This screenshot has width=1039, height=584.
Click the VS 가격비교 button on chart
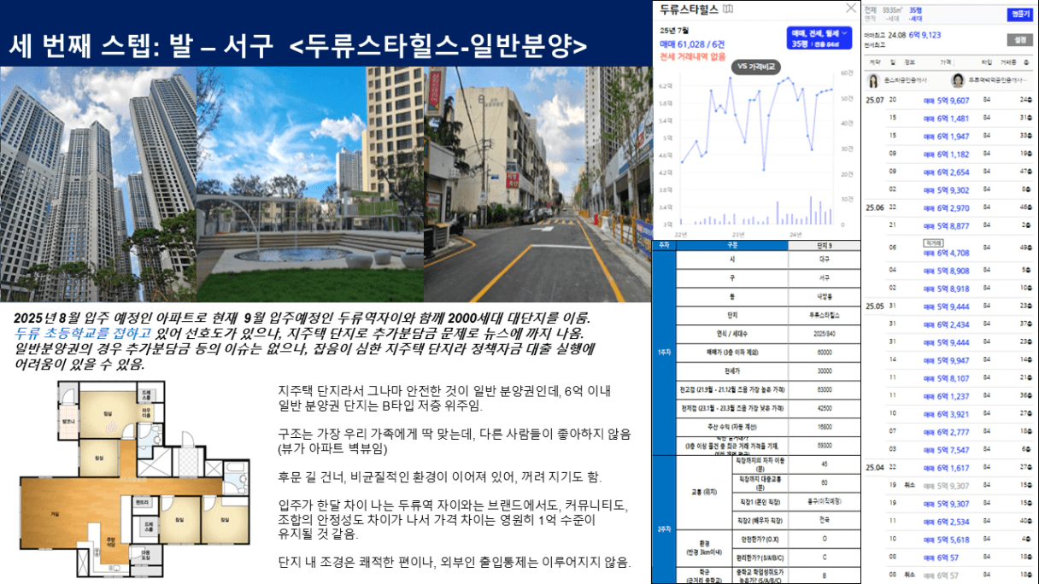(754, 67)
